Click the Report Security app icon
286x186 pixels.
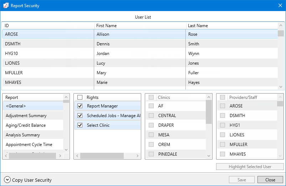coord(6,6)
